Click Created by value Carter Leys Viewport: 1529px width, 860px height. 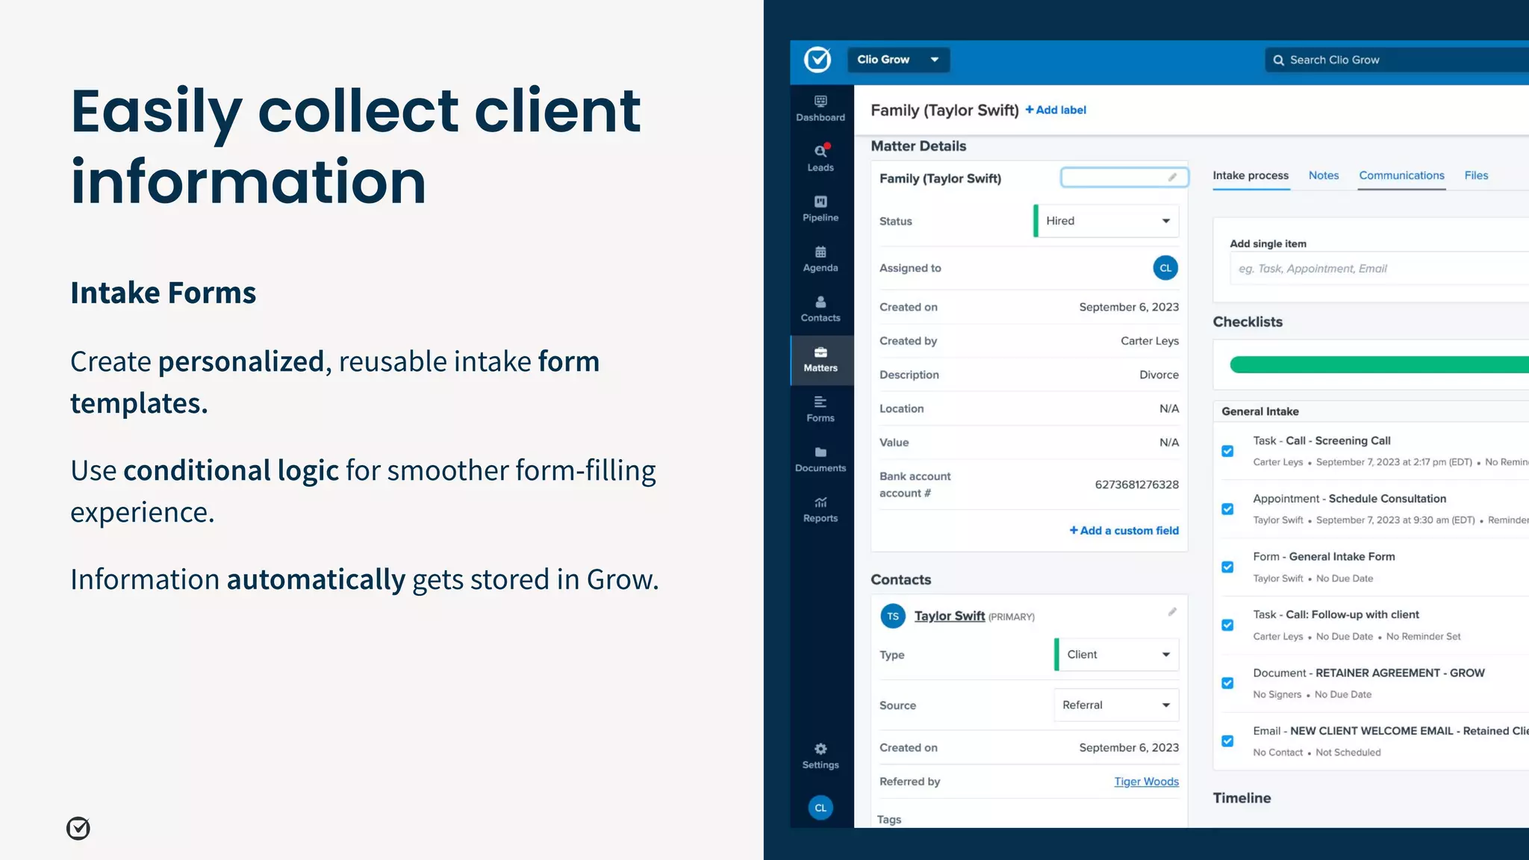1150,341
